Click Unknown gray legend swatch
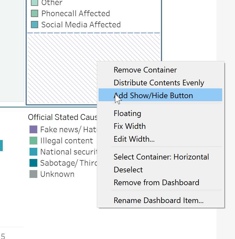 (x=33, y=174)
